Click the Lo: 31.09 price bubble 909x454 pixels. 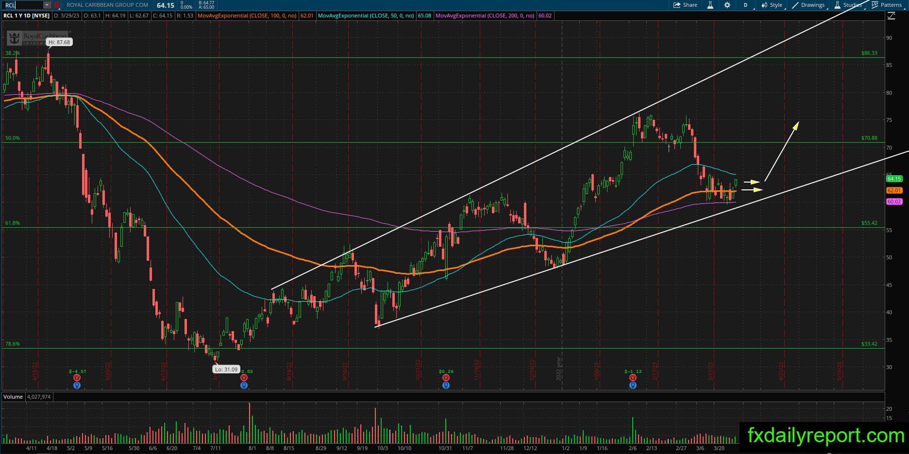point(226,370)
